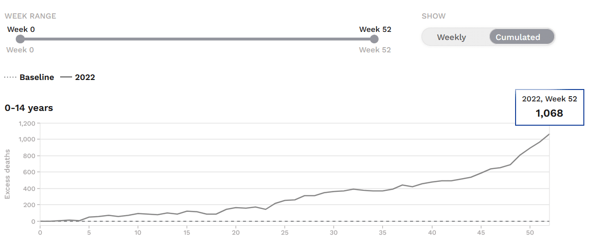Click the middle of the week range track
The width and height of the screenshot is (591, 249).
click(197, 39)
